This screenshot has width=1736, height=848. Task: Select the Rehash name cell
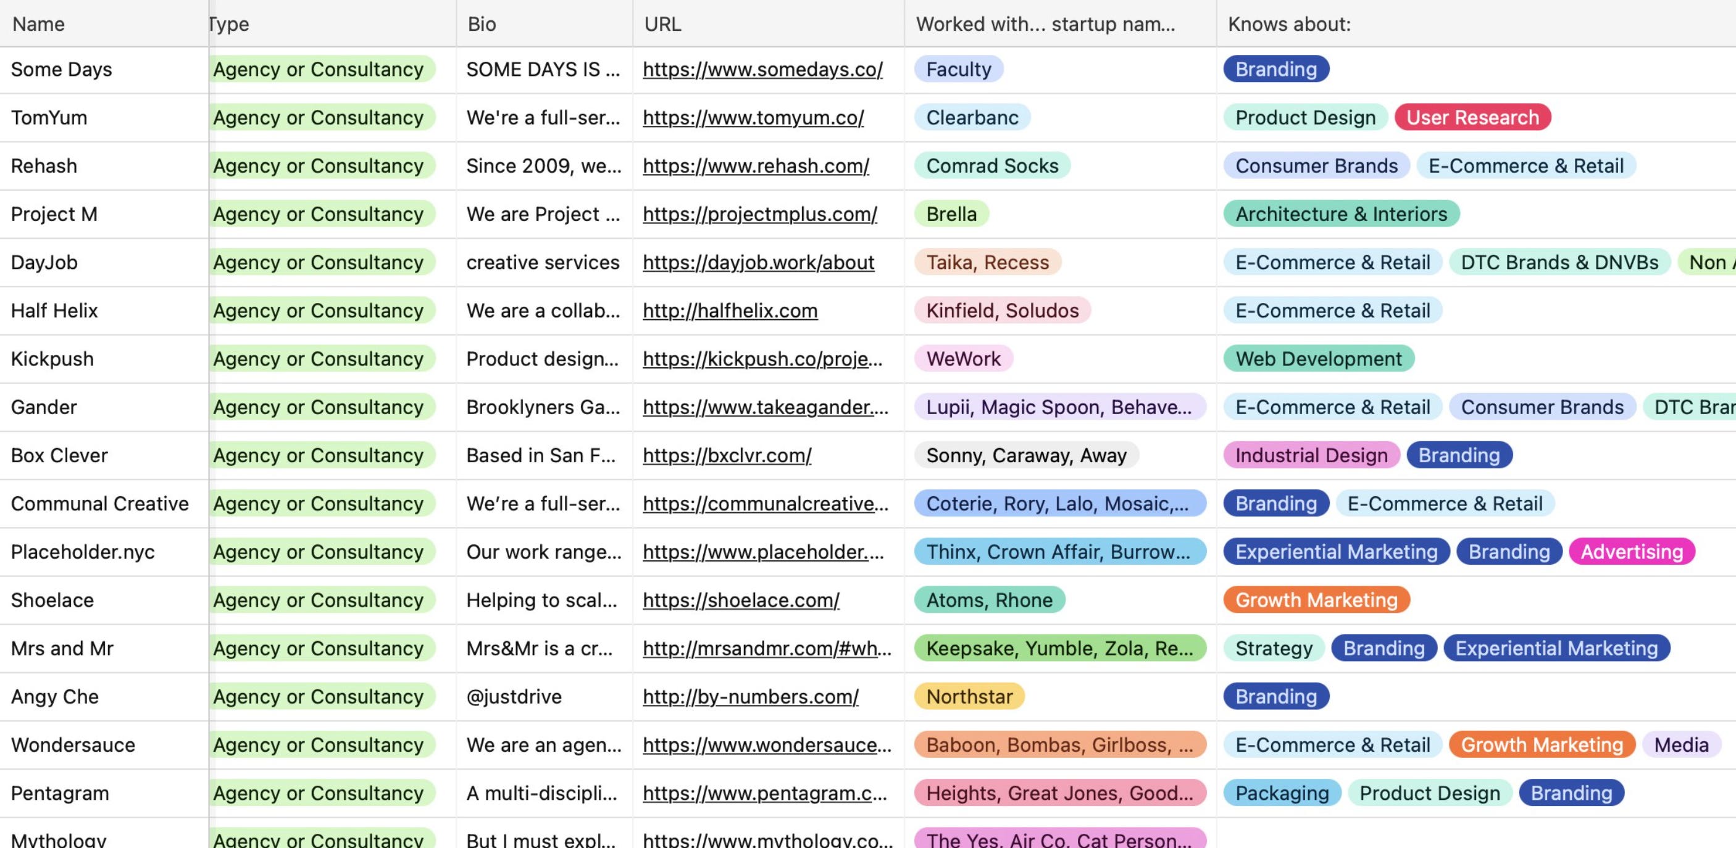coord(104,167)
